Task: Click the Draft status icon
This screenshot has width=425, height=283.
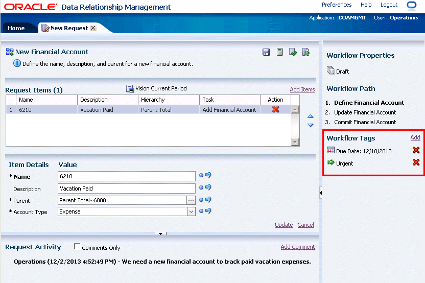Action: [x=330, y=70]
